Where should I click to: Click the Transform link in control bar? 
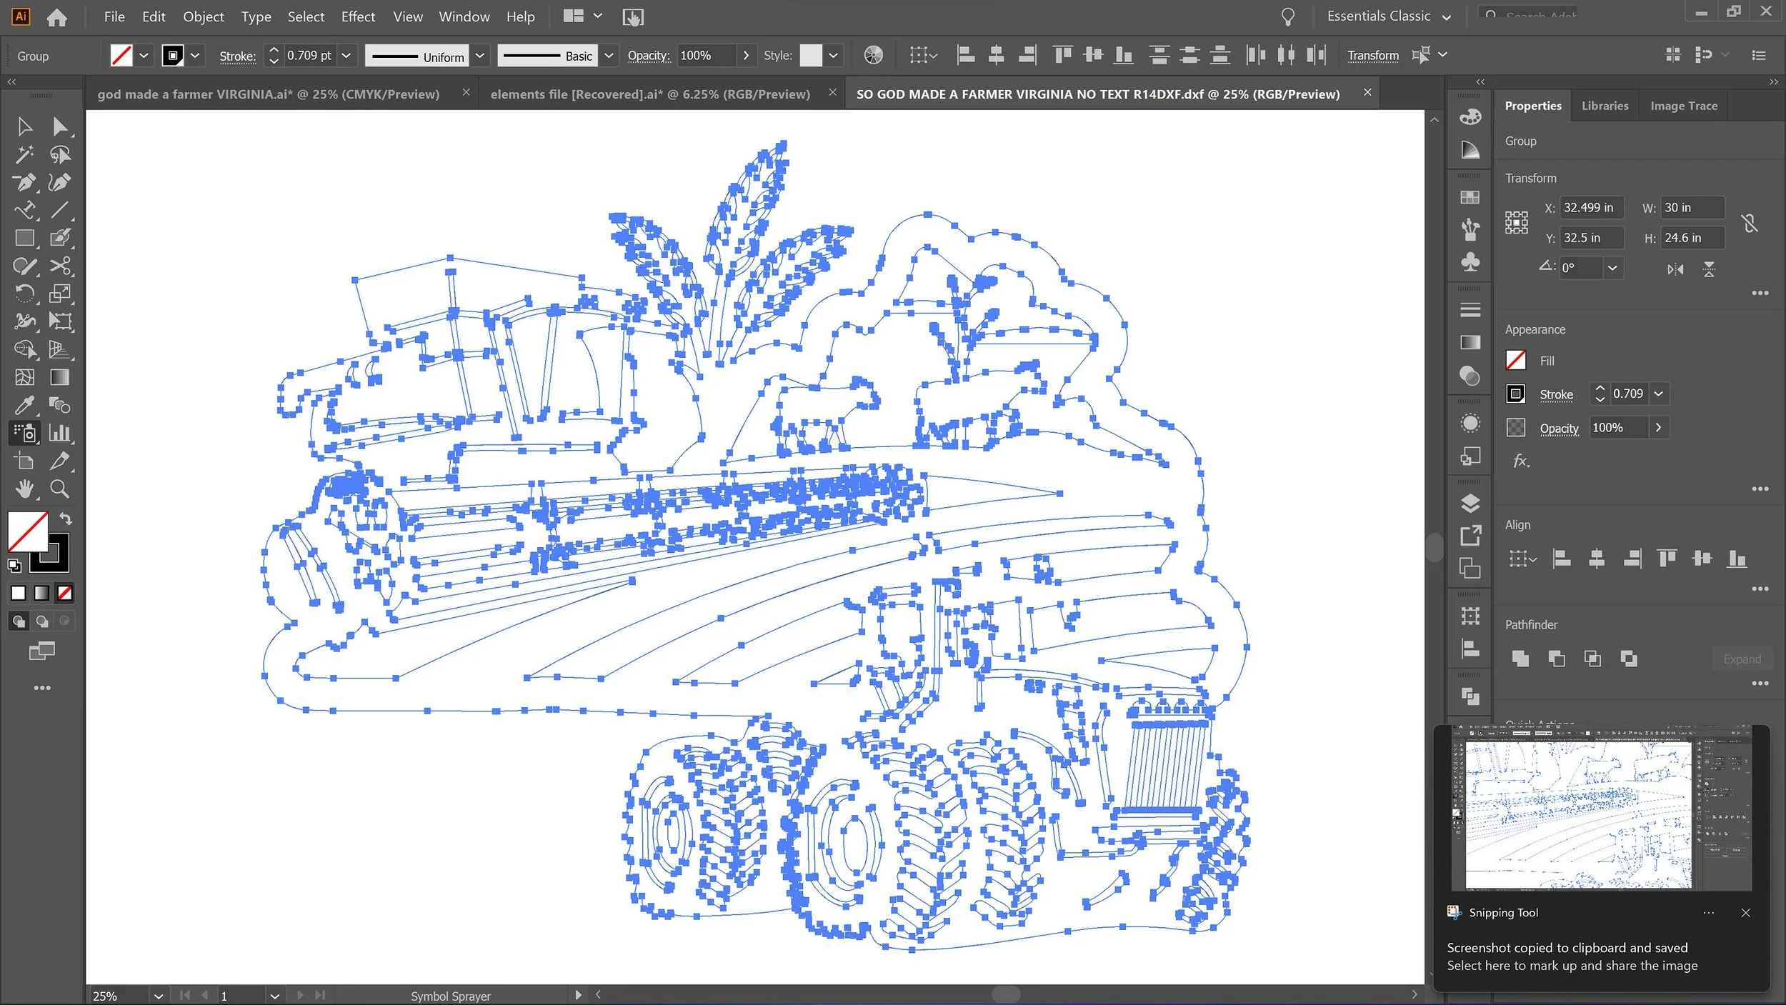pyautogui.click(x=1372, y=55)
